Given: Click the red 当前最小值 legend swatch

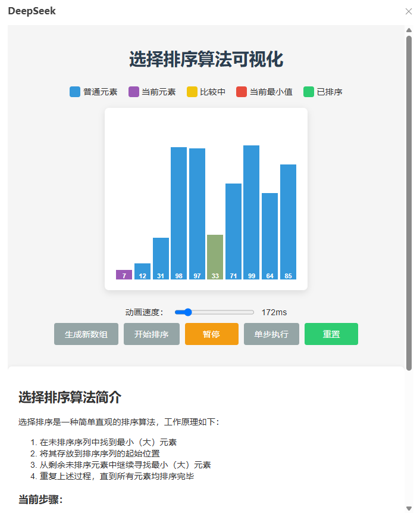Looking at the screenshot, I should point(242,92).
